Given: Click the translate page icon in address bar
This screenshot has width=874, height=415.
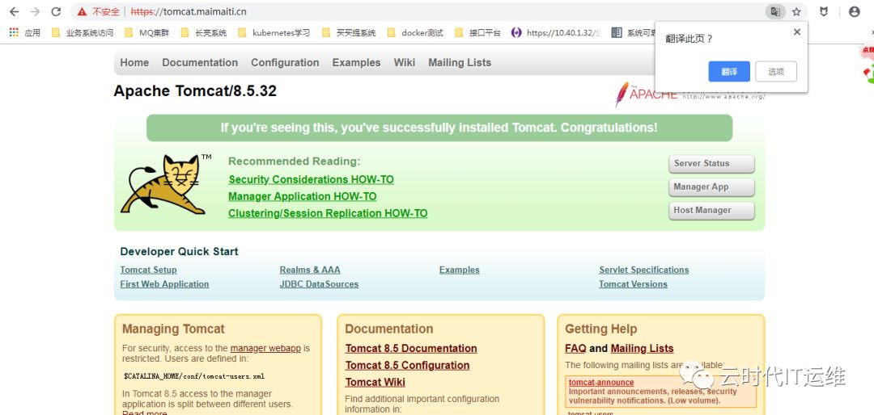Looking at the screenshot, I should (775, 11).
